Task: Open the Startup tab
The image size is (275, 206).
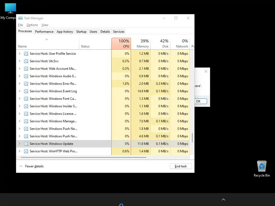Action: pyautogui.click(x=81, y=32)
